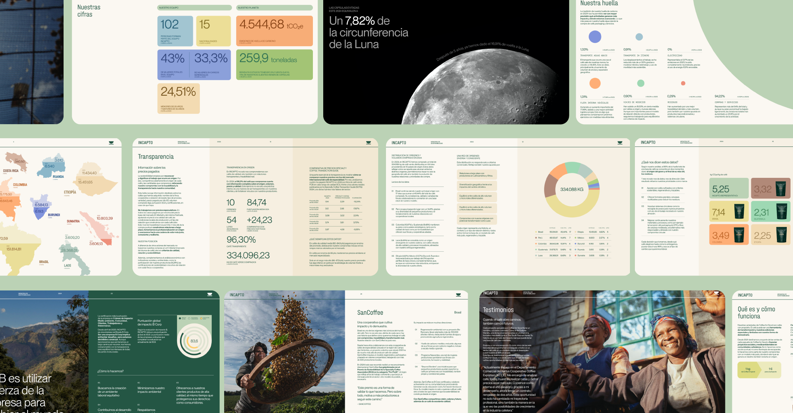Click the 'BURUNDI' map label
The height and width of the screenshot is (413, 793).
click(54, 215)
